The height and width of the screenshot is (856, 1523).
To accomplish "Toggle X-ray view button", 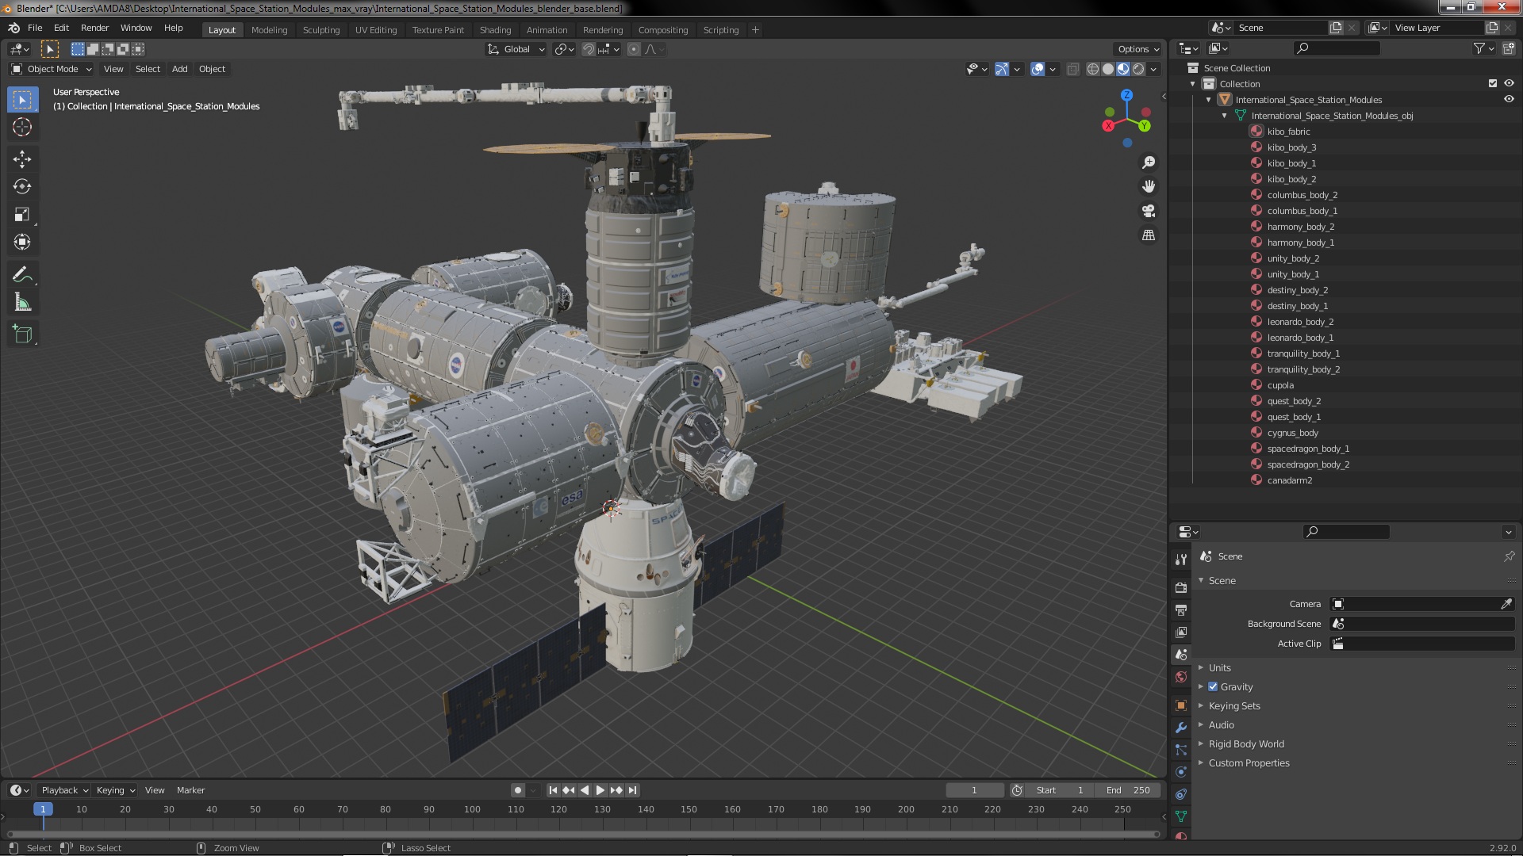I will point(1072,69).
